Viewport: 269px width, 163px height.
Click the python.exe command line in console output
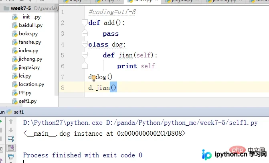coord(140,123)
